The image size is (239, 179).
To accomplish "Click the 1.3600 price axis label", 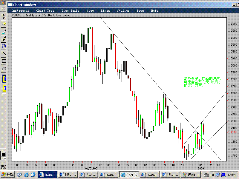I will click(x=233, y=24).
